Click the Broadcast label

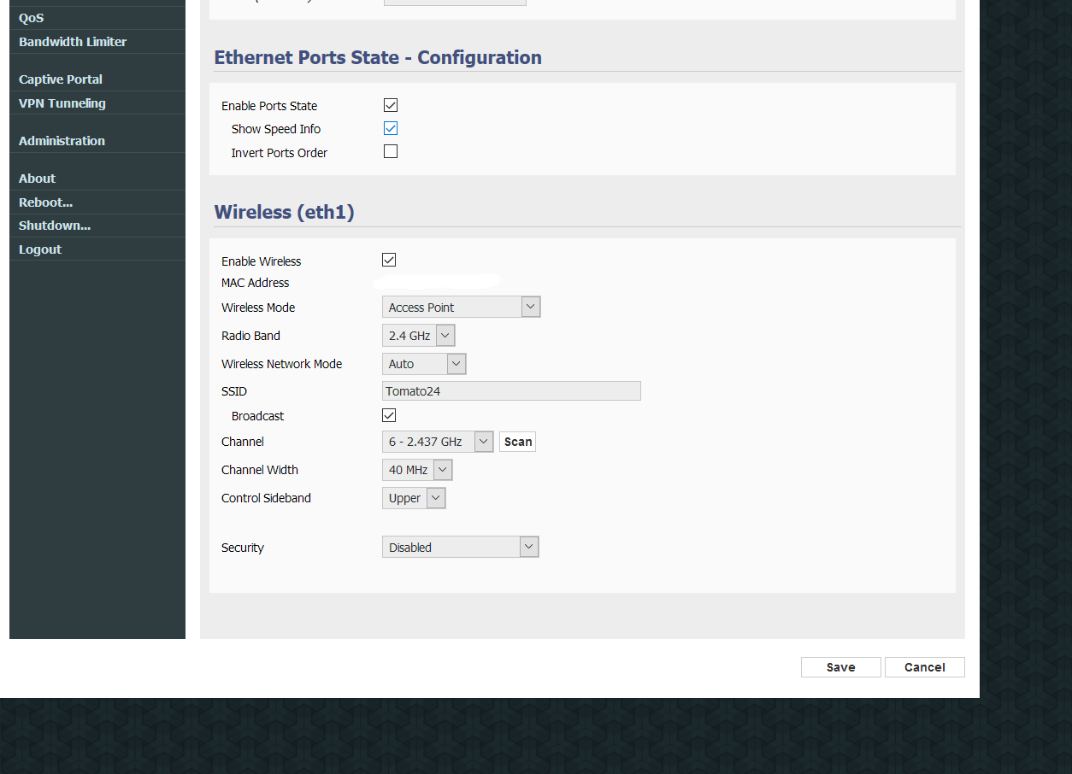tap(258, 416)
